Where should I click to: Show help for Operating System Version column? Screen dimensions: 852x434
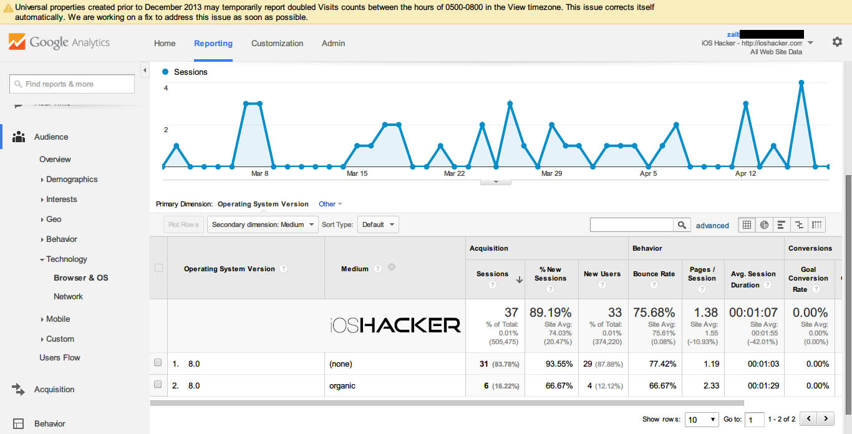click(x=284, y=269)
